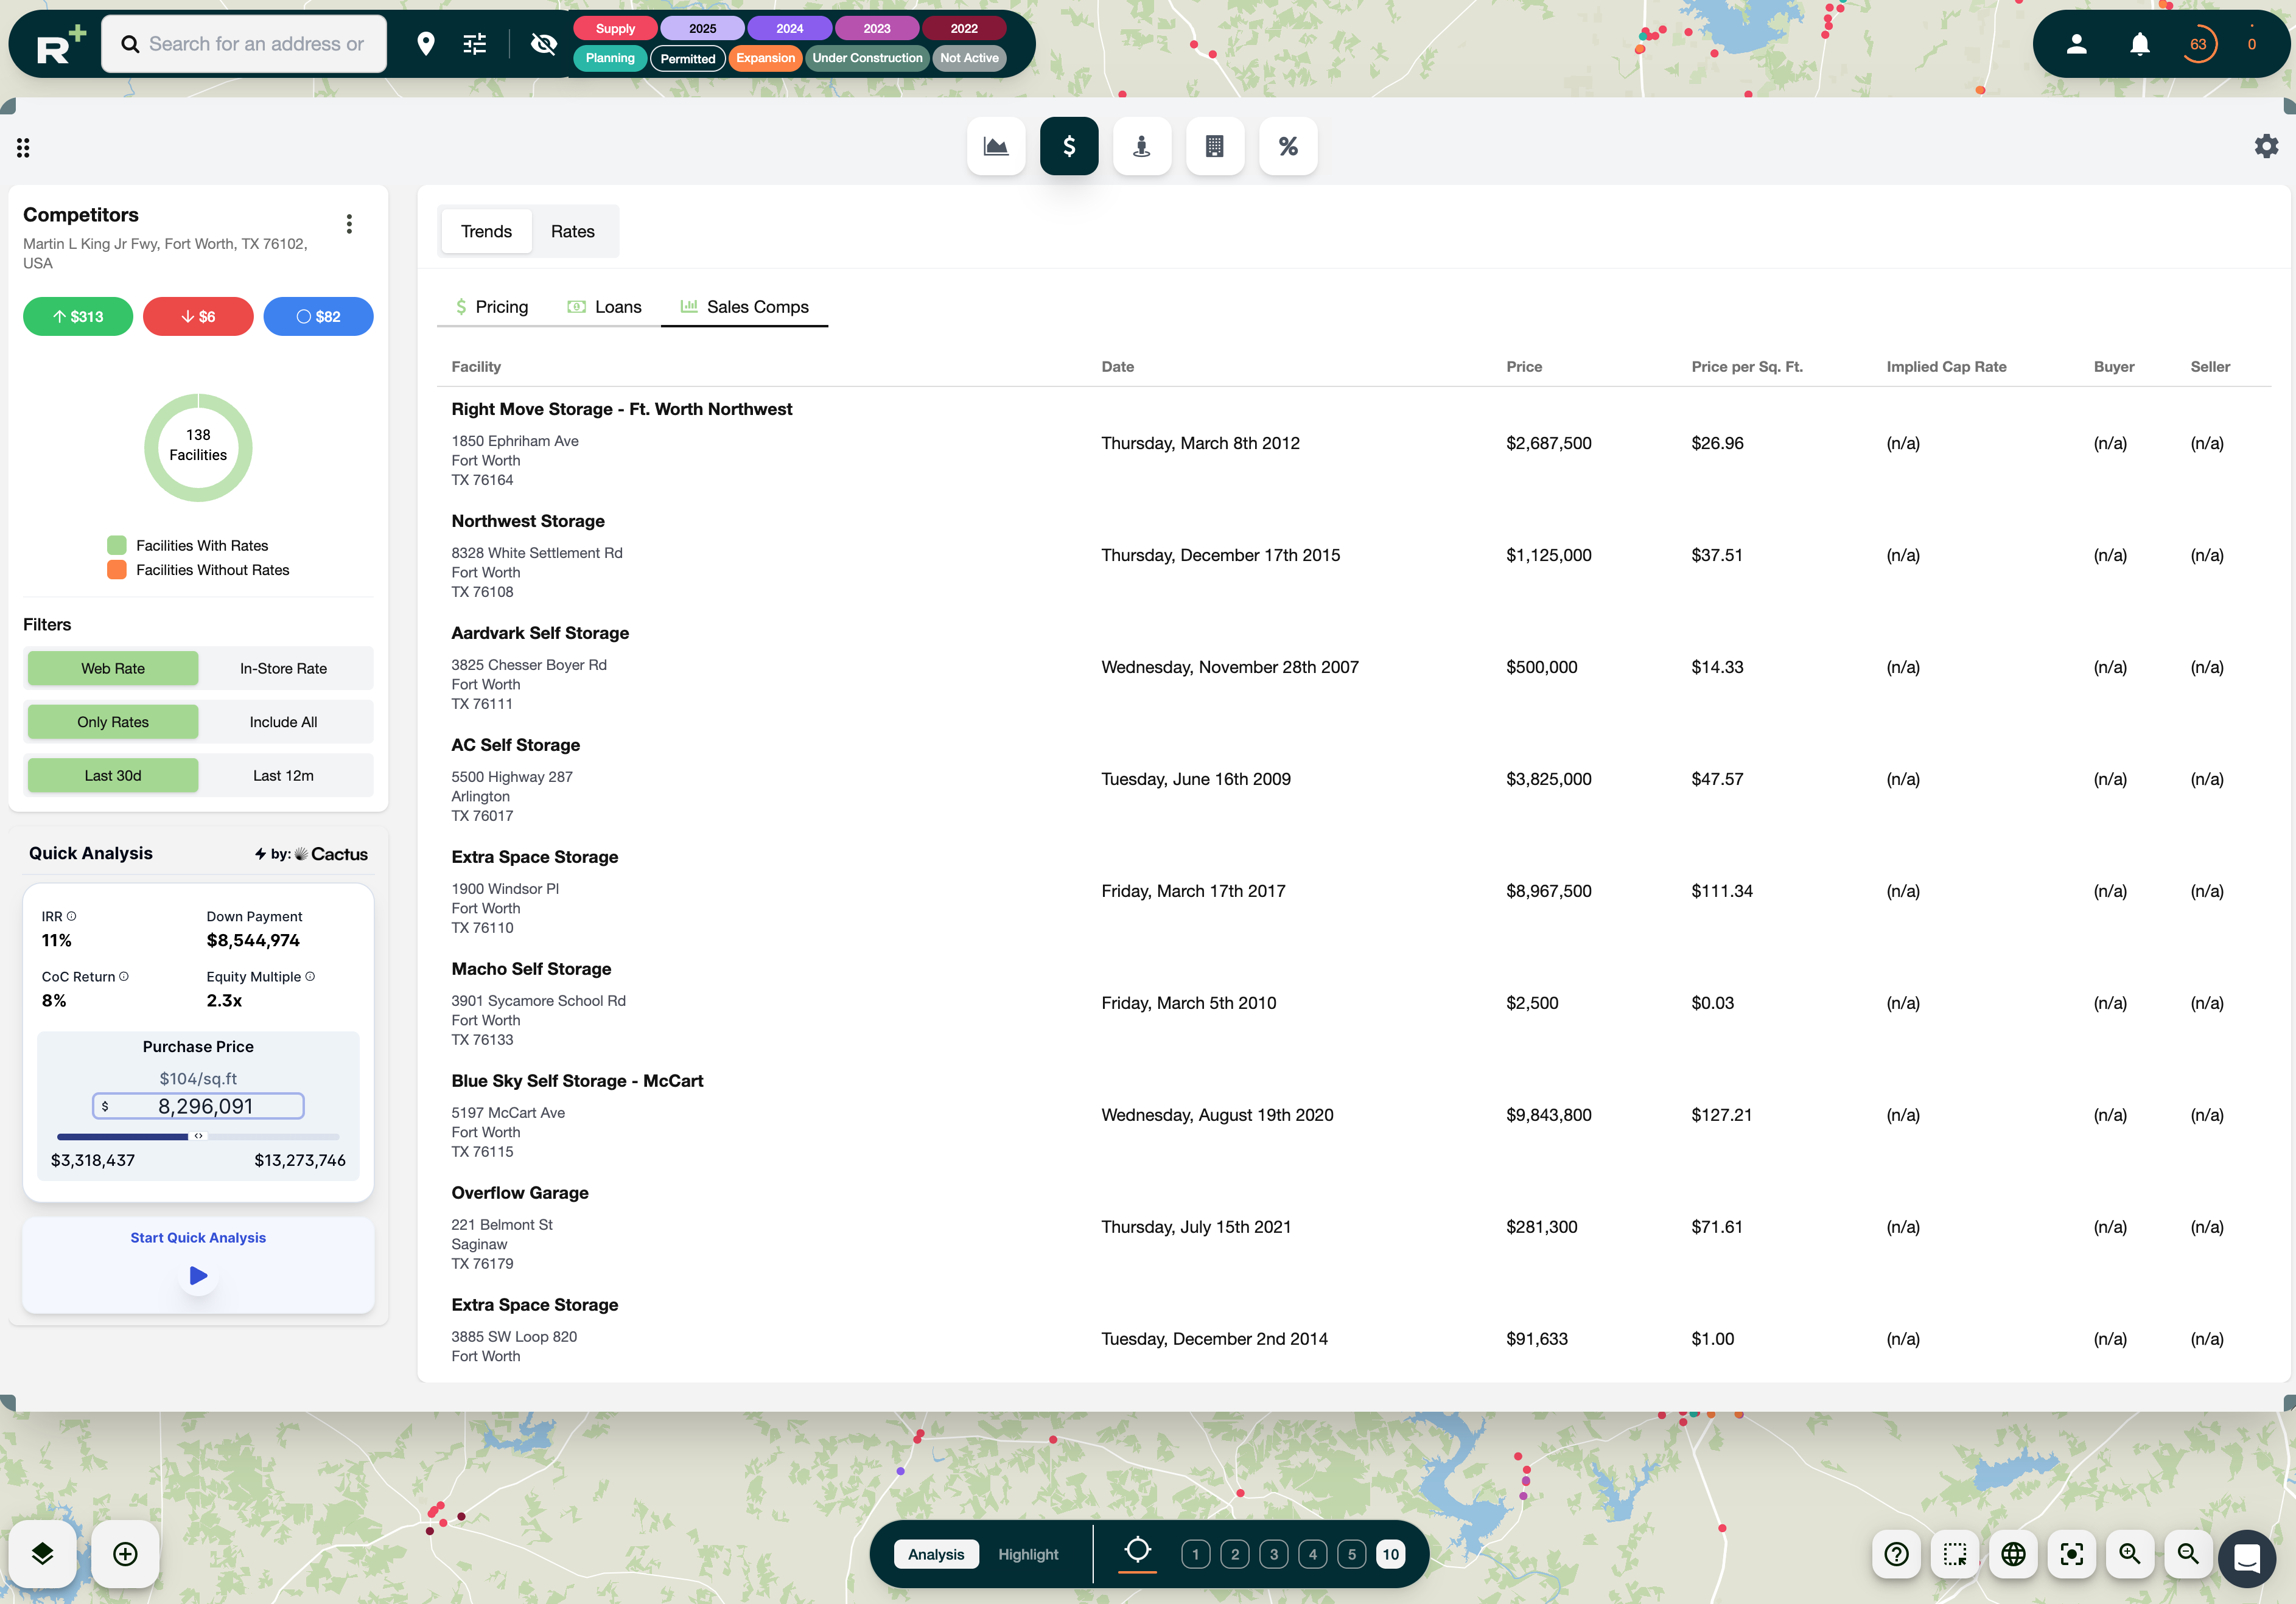Viewport: 2296px width, 1604px height.
Task: Click Start Quick Analysis
Action: point(197,1237)
